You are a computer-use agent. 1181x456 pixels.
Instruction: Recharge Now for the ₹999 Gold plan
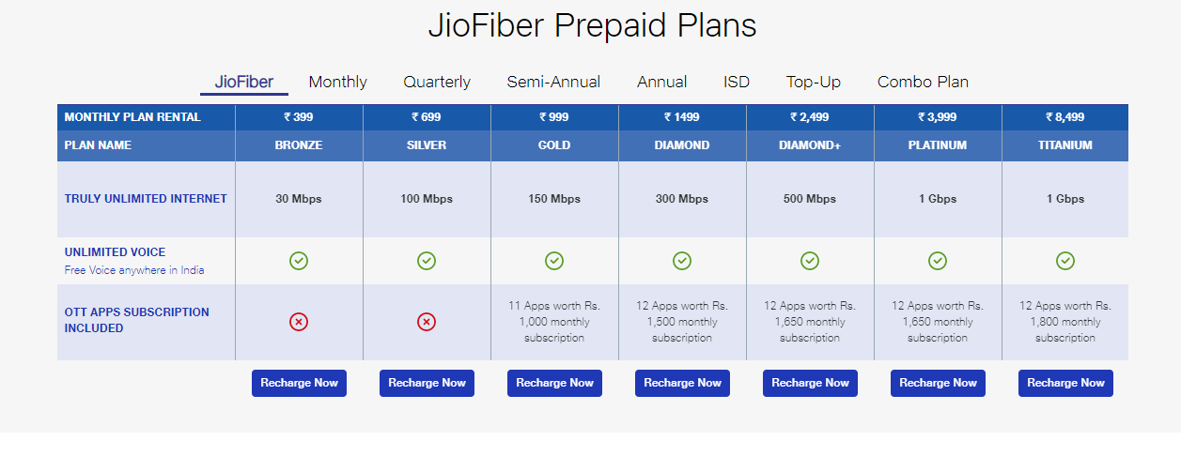click(554, 383)
